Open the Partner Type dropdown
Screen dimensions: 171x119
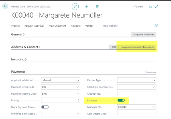137,80
